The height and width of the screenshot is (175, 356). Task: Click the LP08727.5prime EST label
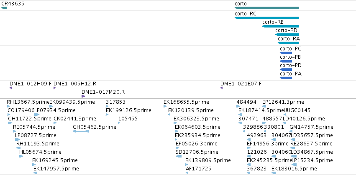36,135
